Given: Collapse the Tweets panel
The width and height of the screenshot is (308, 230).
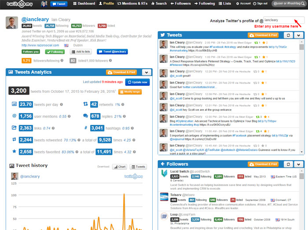Looking at the screenshot, I should click(x=299, y=35).
